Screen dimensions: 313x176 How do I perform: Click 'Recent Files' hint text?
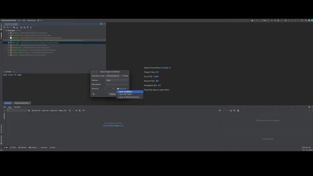click(x=149, y=81)
